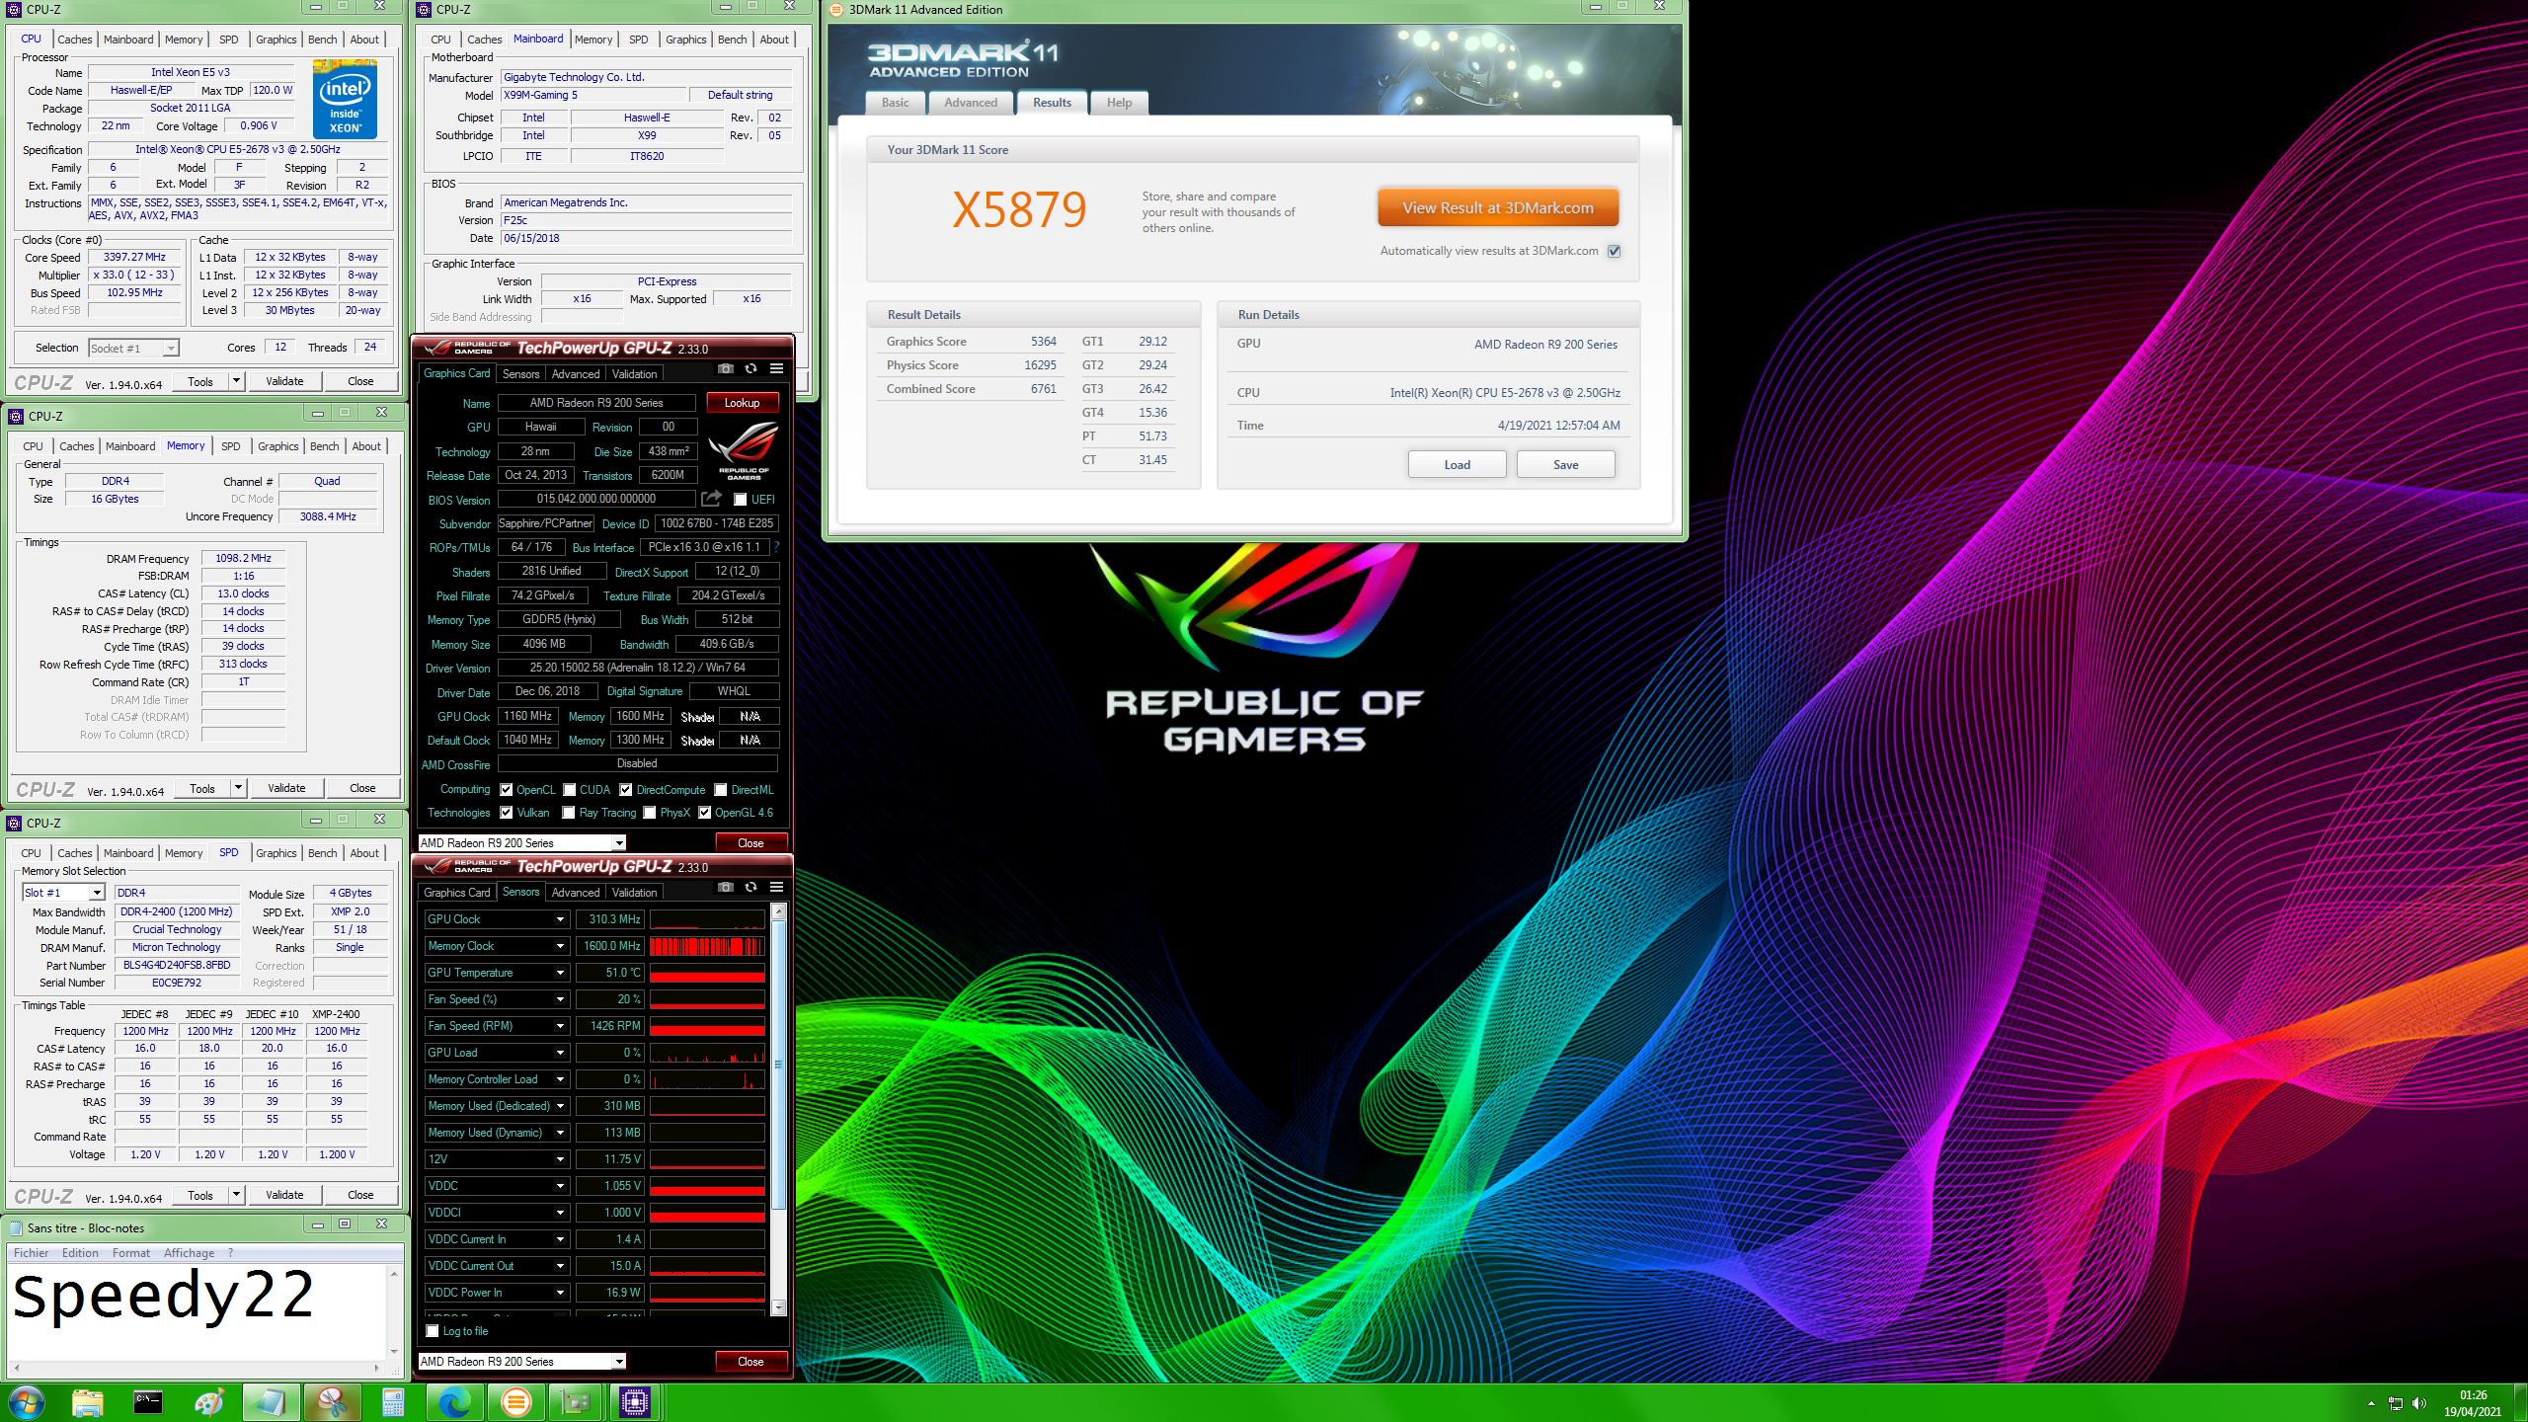Viewport: 2528px width, 1422px height.
Task: Toggle DirectCompute checkbox
Action: 626,790
